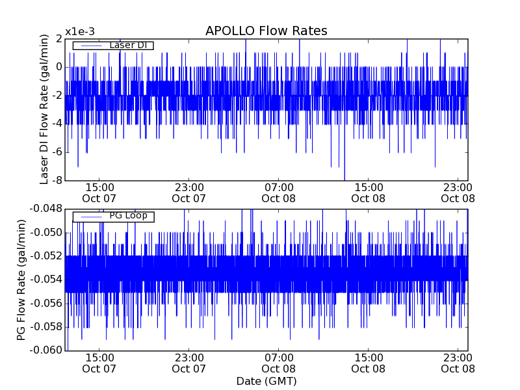The height and width of the screenshot is (390, 520).
Task: Click the "-6" tick on Laser DI y-axis
Action: coord(57,152)
